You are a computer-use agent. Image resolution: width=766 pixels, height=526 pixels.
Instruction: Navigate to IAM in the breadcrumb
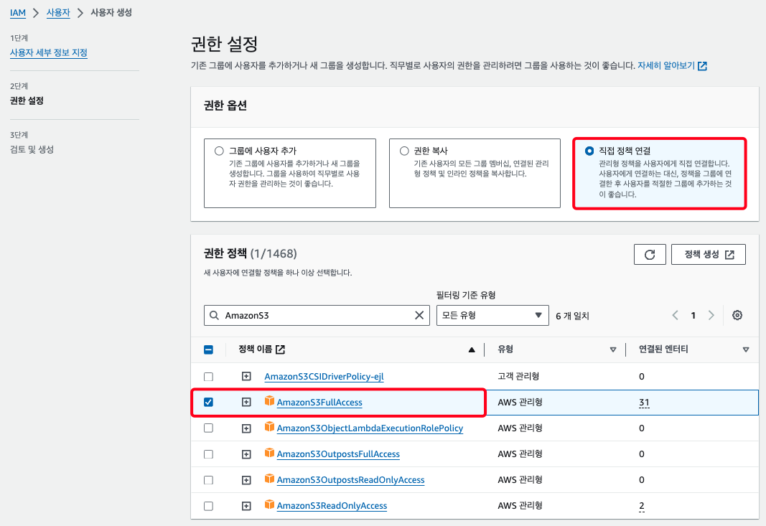click(18, 13)
